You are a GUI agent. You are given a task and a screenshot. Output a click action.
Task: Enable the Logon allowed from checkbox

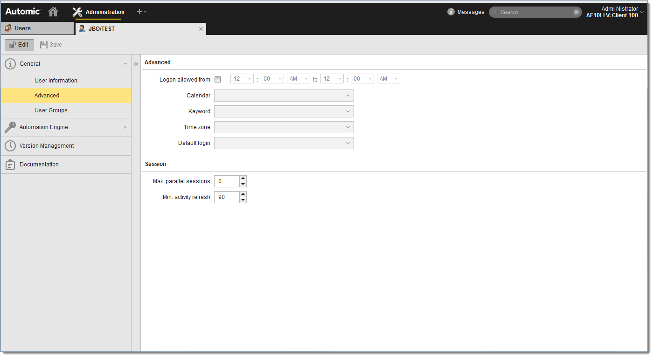[x=217, y=79]
